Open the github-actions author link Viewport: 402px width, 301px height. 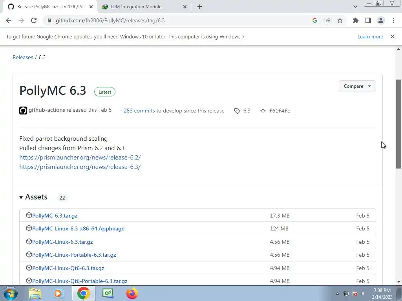pyautogui.click(x=47, y=110)
